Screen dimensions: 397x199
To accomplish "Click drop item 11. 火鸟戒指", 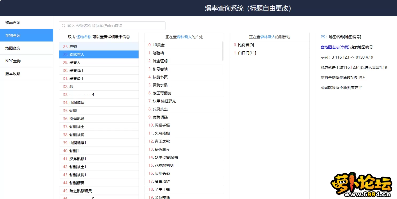I will click(x=184, y=133).
